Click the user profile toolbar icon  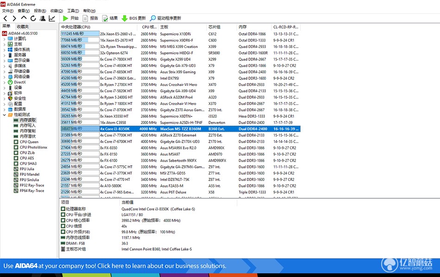[x=43, y=18]
